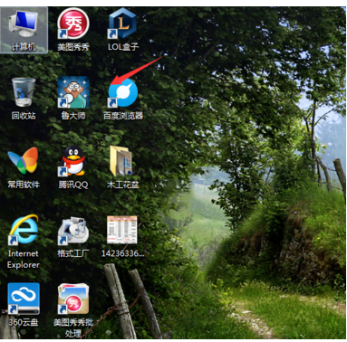Click the 百度浏览器 browser icon
The image size is (347, 342).
123,92
